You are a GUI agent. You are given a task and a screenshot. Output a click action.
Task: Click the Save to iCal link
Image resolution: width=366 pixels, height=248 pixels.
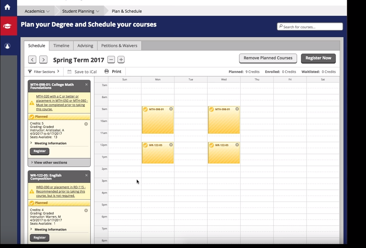click(83, 72)
